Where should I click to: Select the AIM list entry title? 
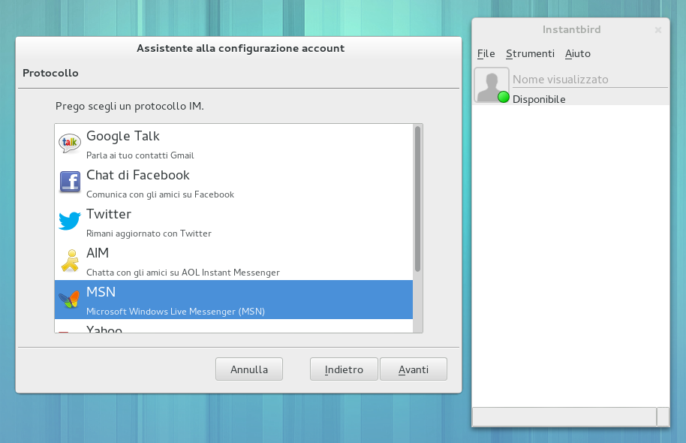(x=98, y=253)
